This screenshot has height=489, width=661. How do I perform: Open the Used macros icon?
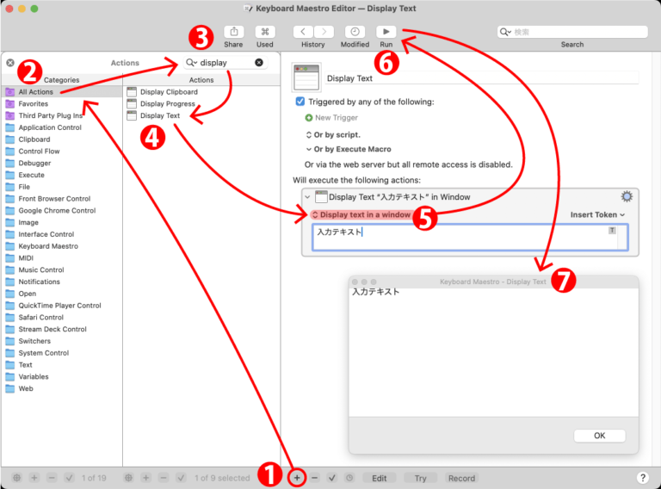point(264,32)
